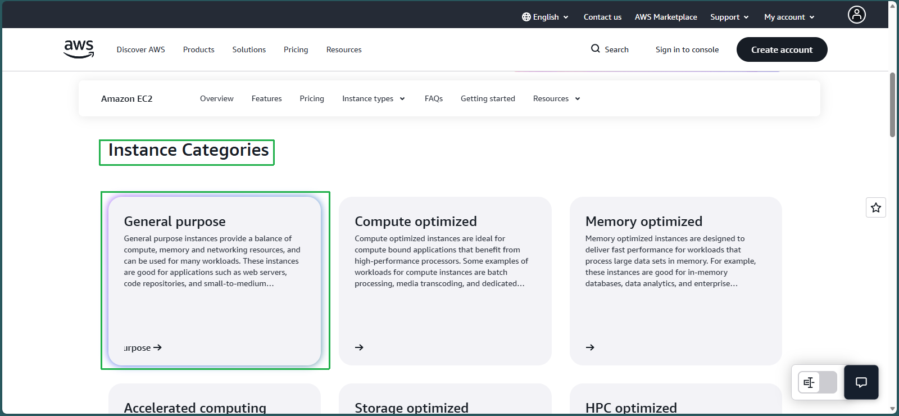Go to EC2 Features tab
Image resolution: width=899 pixels, height=416 pixels.
point(266,98)
